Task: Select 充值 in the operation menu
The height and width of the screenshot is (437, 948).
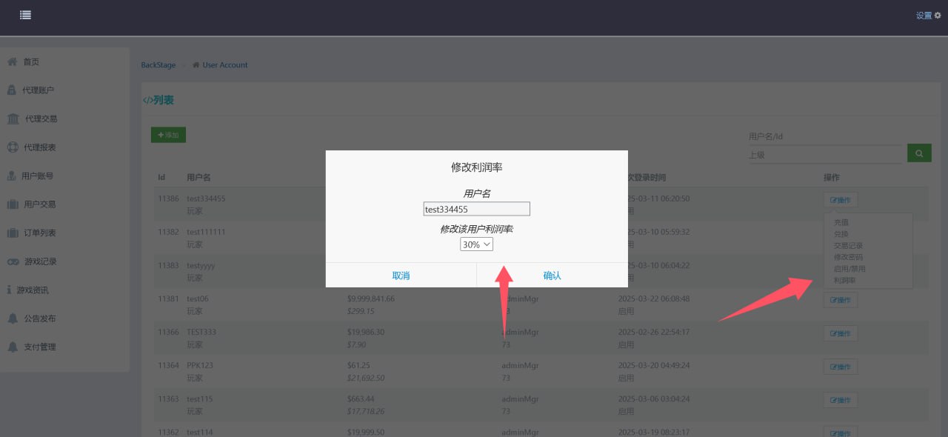Action: coord(841,222)
